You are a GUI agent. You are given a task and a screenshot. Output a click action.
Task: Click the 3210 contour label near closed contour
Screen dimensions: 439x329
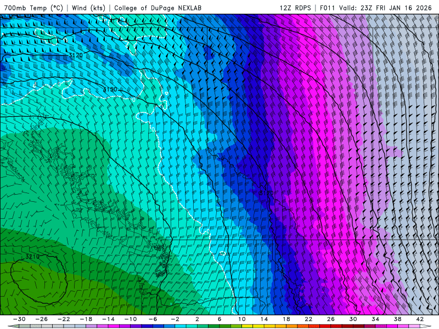(x=32, y=257)
